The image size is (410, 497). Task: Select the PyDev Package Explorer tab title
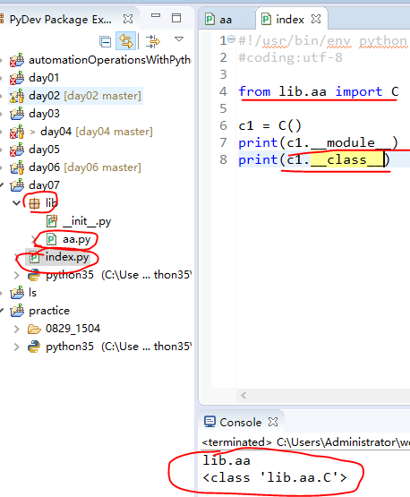tap(61, 20)
